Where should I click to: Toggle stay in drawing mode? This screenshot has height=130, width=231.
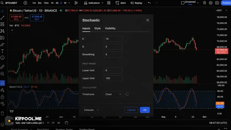(x=3, y=90)
